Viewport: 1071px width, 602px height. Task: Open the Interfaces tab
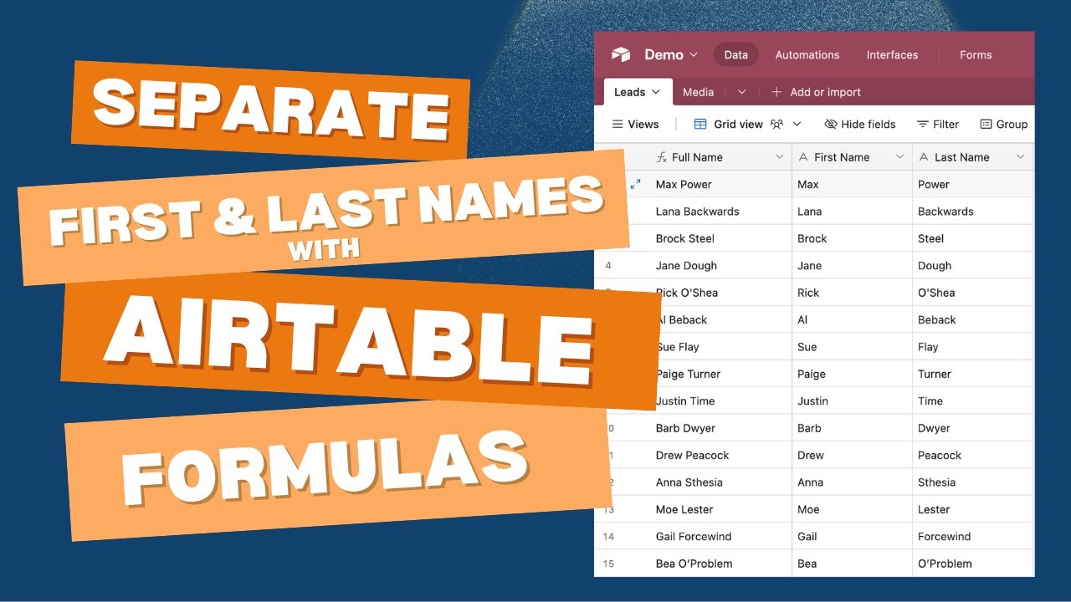(892, 55)
